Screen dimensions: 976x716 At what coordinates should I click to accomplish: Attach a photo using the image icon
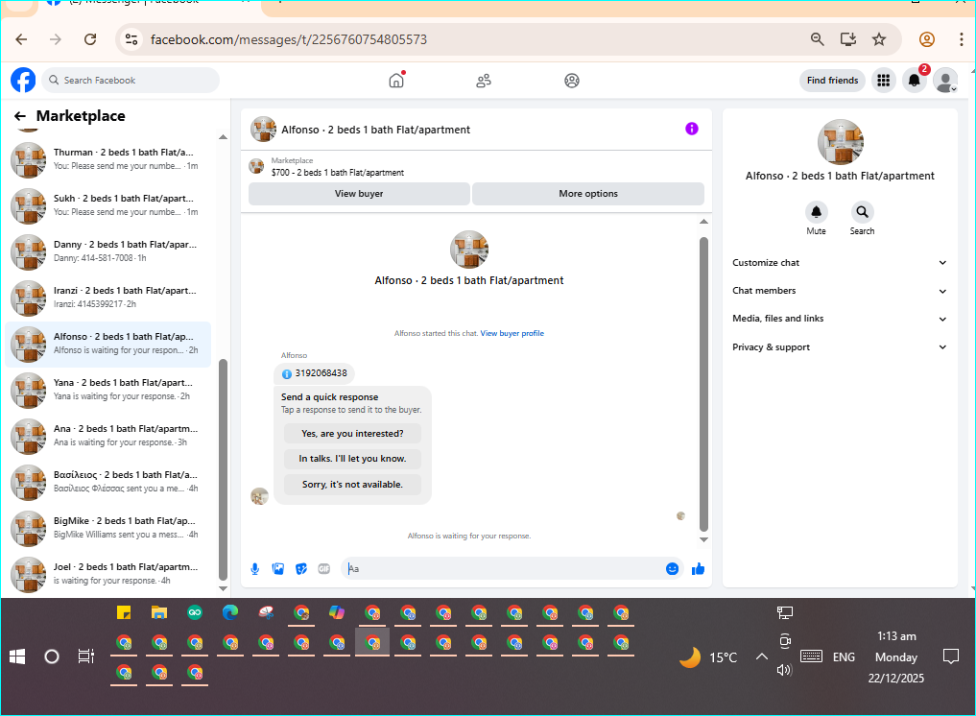[278, 568]
